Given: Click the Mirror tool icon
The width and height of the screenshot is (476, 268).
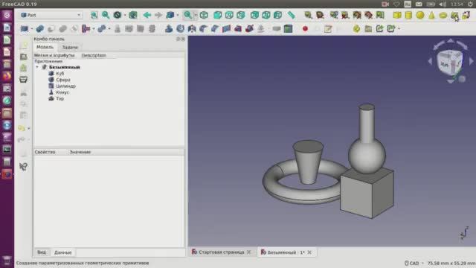Looking at the screenshot, I should (192, 29).
